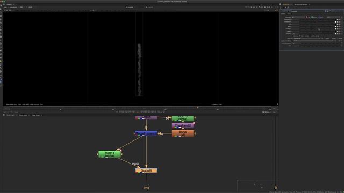Click the img label below Grade86
Screen dimensions: 344x193
tap(146, 188)
